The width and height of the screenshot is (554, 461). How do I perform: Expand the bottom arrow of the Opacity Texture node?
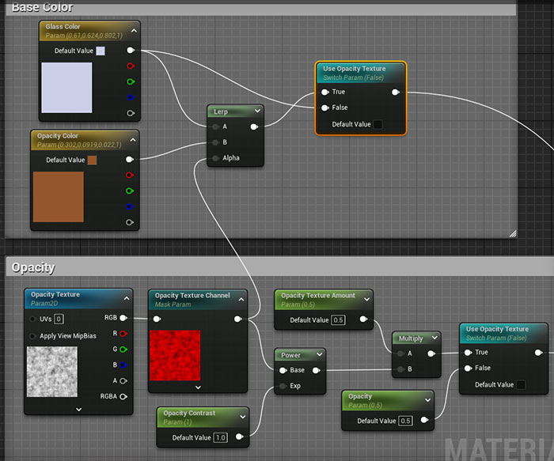point(78,409)
